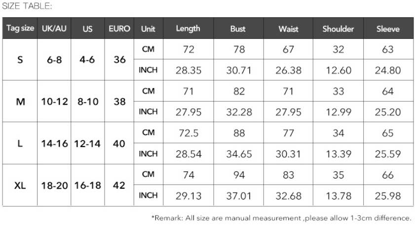415x229 pixels.
Task: Click the manual measurement remark text
Action: coord(281,218)
